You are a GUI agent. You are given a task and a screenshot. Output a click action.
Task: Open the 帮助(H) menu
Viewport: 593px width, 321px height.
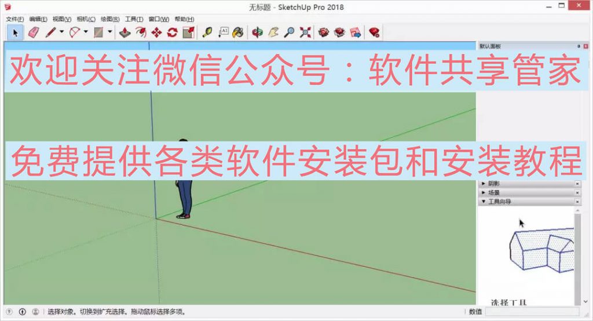[184, 19]
